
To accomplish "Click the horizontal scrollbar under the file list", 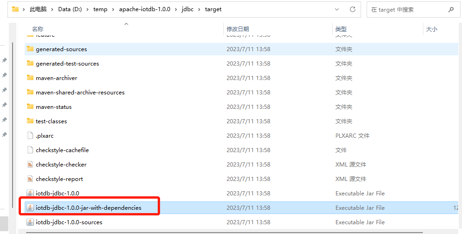I will [224, 233].
